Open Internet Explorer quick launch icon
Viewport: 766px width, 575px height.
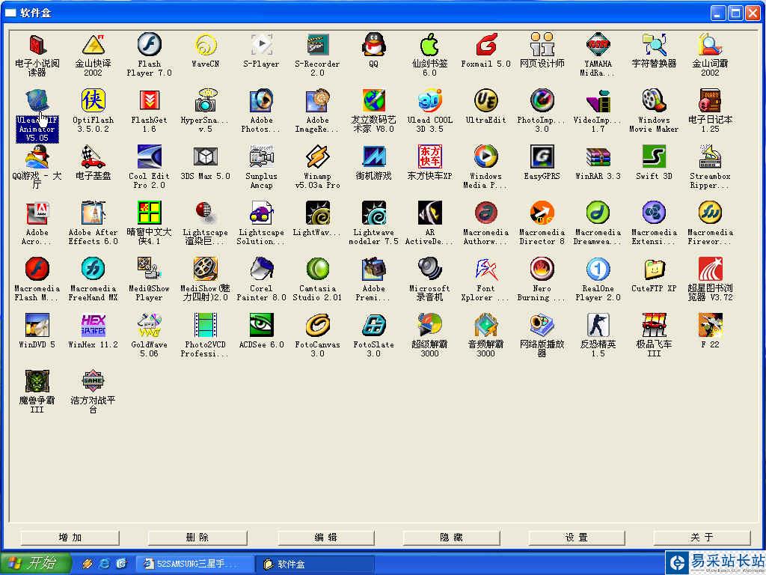(x=105, y=564)
